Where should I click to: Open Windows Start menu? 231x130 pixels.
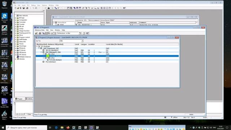click(3, 127)
